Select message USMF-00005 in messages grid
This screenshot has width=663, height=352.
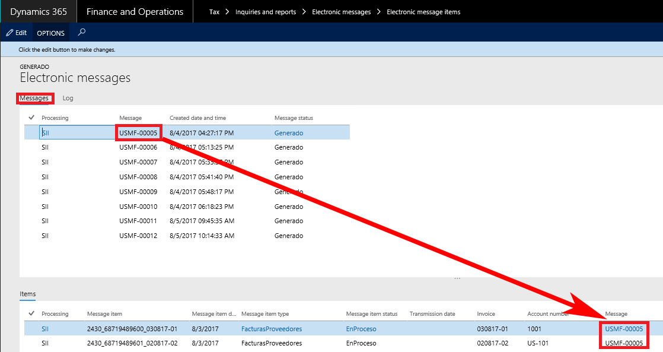pyautogui.click(x=138, y=133)
